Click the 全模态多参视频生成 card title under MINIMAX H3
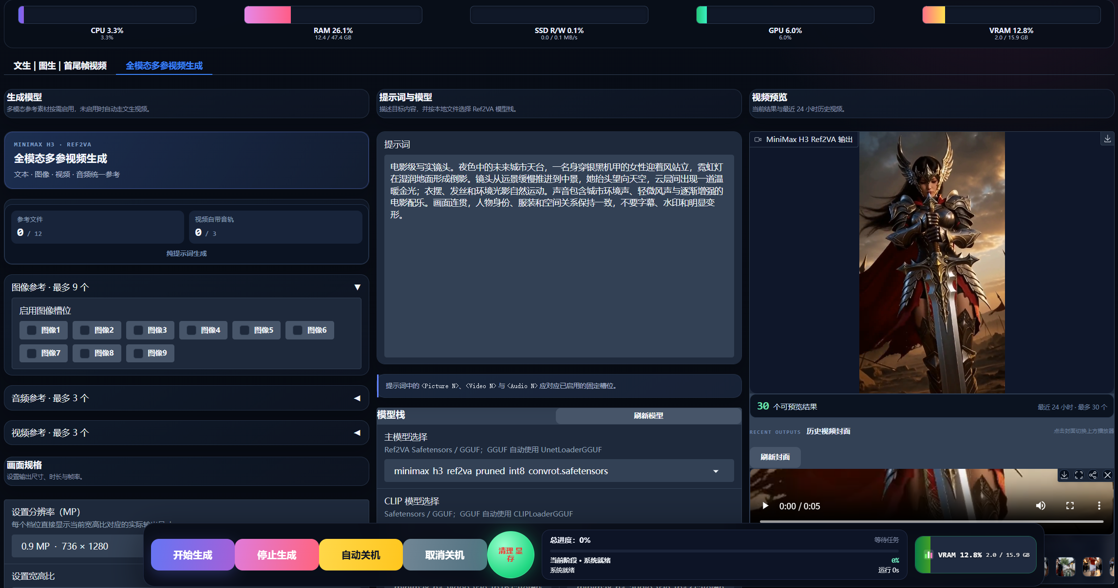 click(x=60, y=159)
